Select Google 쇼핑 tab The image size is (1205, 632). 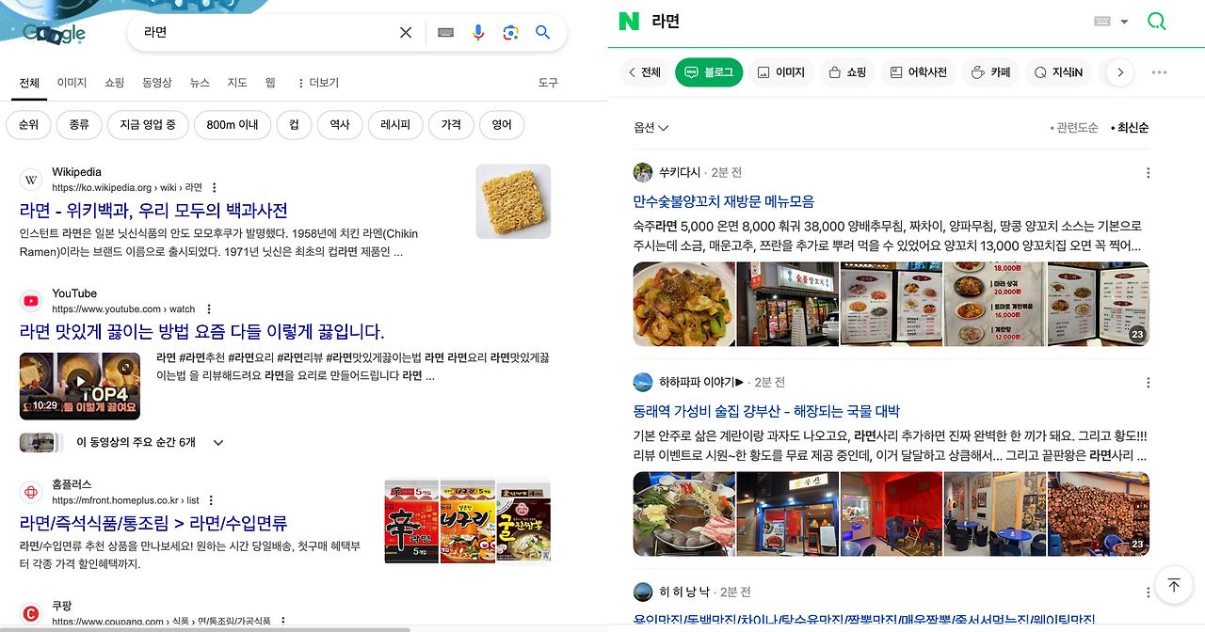coord(114,83)
